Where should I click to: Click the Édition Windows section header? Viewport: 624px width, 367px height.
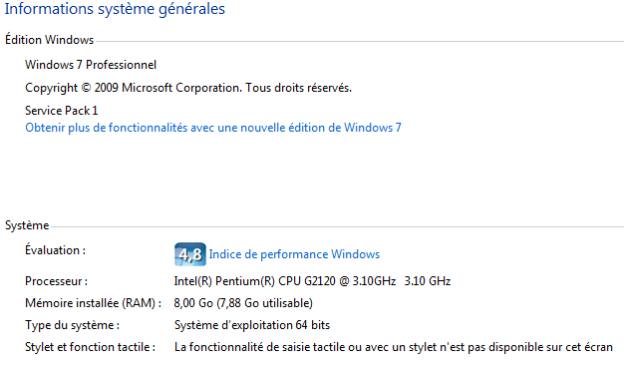[x=50, y=40]
